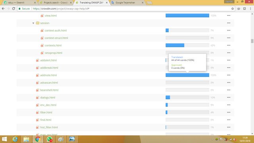254x143 pixels.
Task: Open options menu for view.html row
Action: (229, 15)
